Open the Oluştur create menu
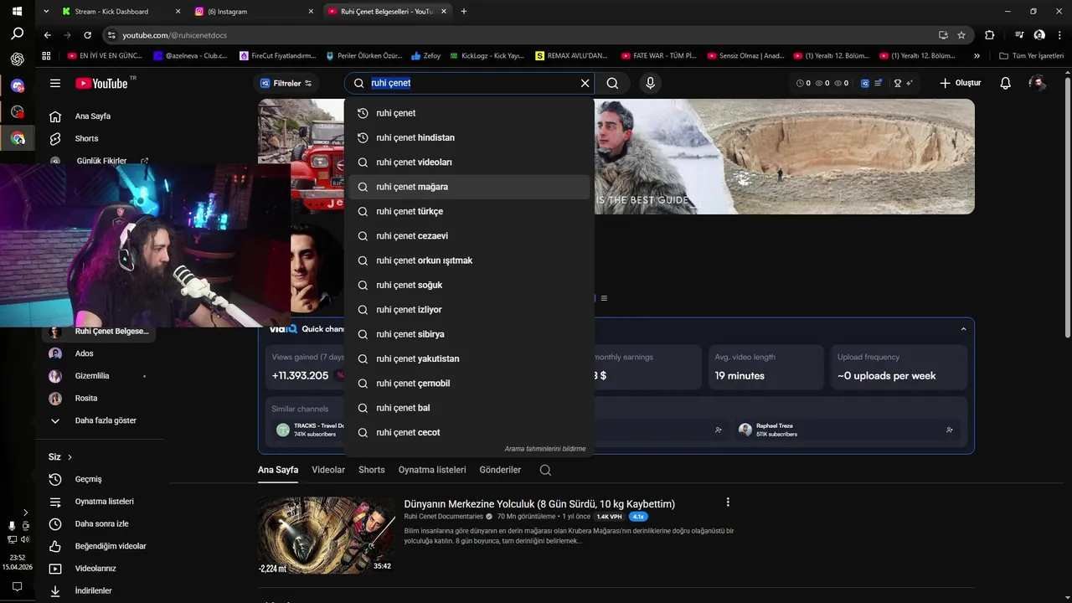 960,83
